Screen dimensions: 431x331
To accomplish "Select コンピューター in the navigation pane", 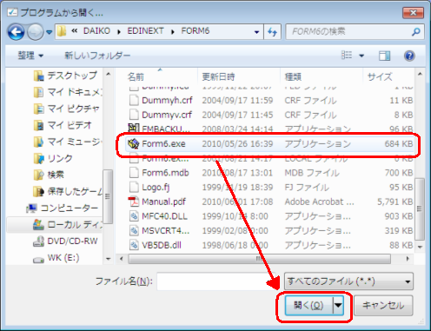I will point(63,208).
